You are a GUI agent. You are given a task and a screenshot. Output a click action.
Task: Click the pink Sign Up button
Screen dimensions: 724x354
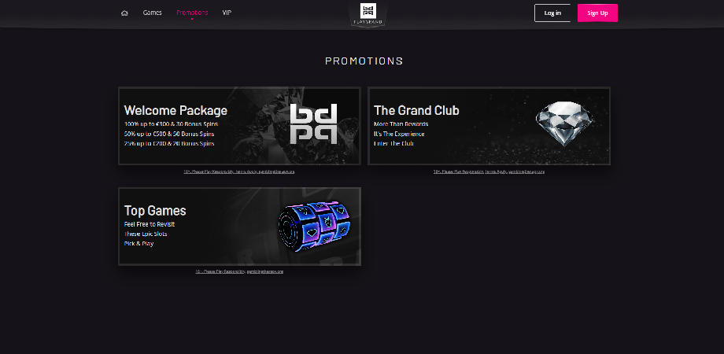(x=597, y=13)
